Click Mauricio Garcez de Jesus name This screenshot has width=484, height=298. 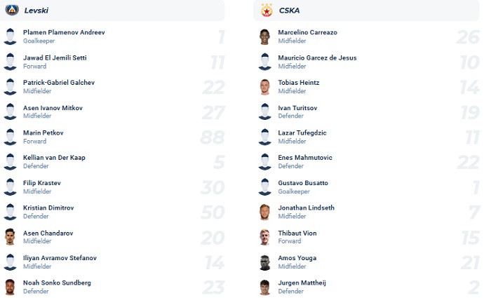(317, 58)
